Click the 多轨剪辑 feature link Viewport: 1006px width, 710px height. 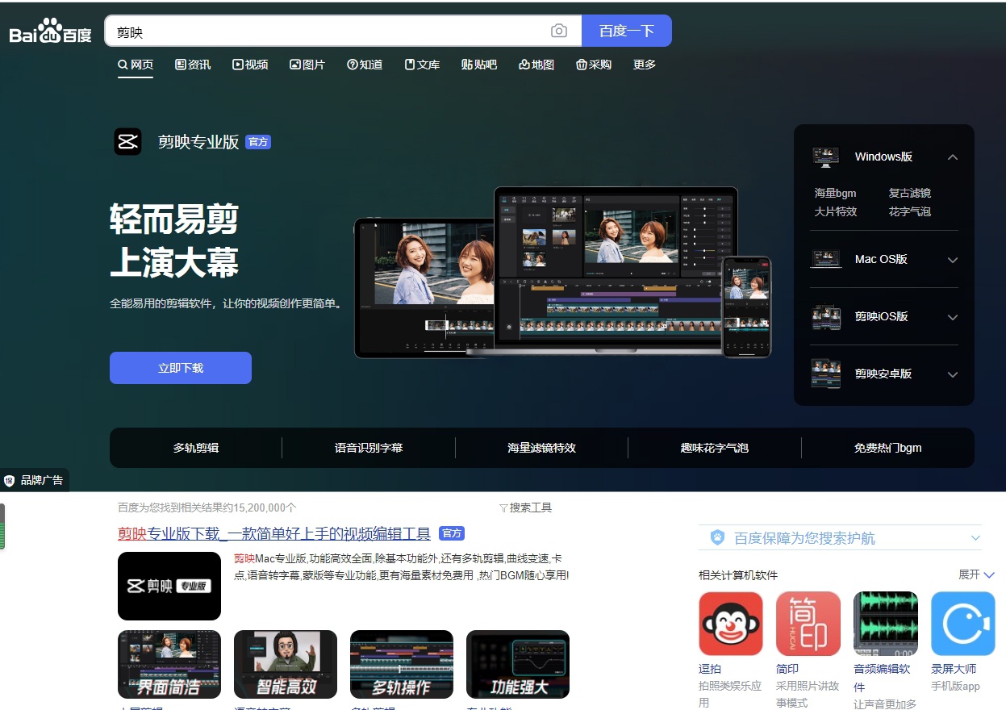(196, 448)
